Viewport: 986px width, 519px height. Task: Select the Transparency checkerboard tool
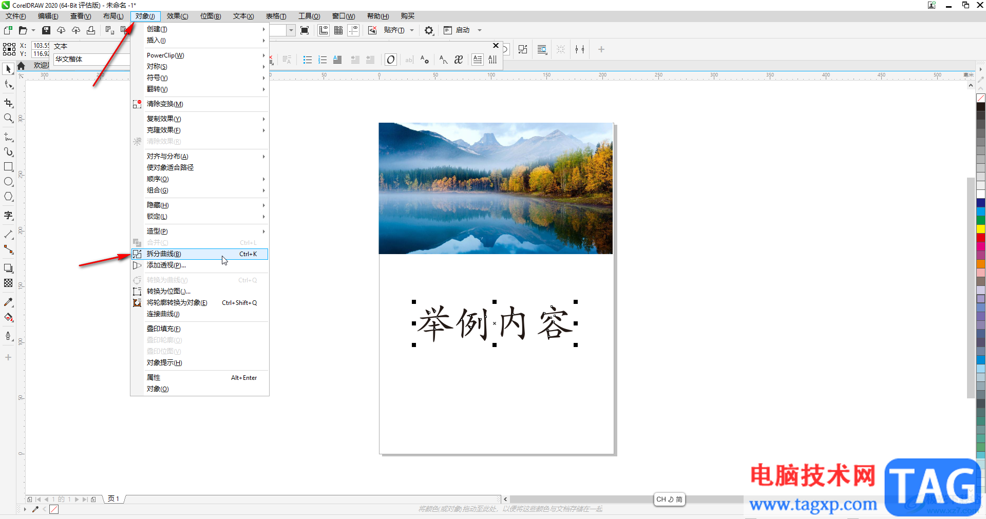click(x=8, y=283)
